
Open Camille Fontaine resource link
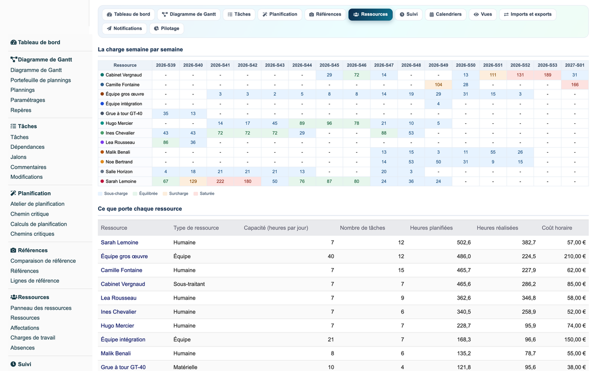[121, 270]
